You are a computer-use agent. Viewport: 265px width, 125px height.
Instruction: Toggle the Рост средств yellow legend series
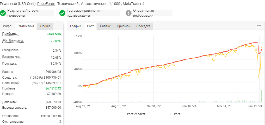133,114
